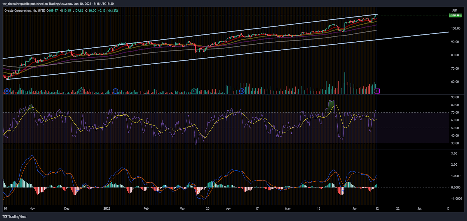467x221 pixels.
Task: Click the Feb label on time axis
Action: pos(146,208)
